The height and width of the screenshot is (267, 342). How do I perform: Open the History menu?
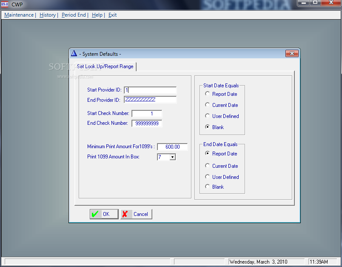coord(48,15)
